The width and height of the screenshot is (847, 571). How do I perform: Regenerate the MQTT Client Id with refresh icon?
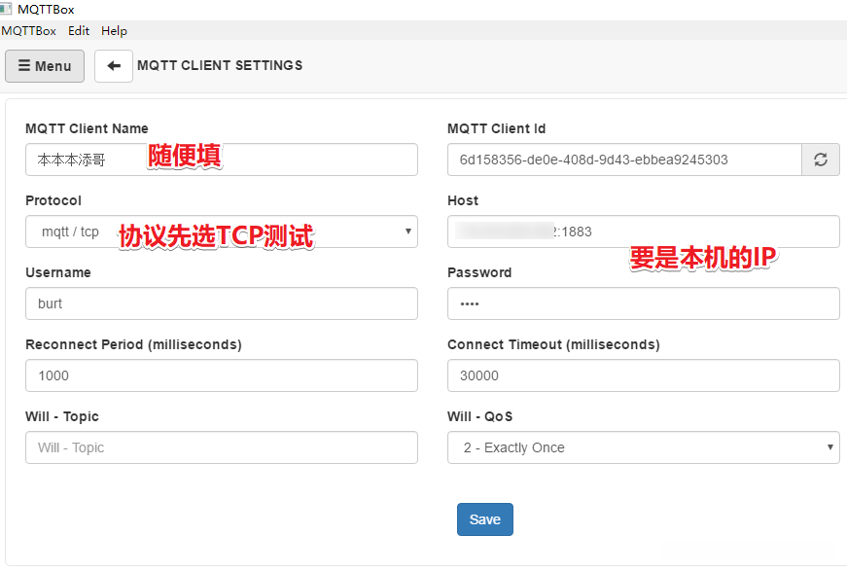click(x=821, y=160)
